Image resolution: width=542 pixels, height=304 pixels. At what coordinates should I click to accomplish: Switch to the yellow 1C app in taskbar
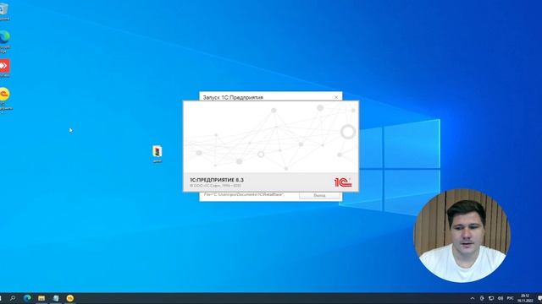coord(70,298)
